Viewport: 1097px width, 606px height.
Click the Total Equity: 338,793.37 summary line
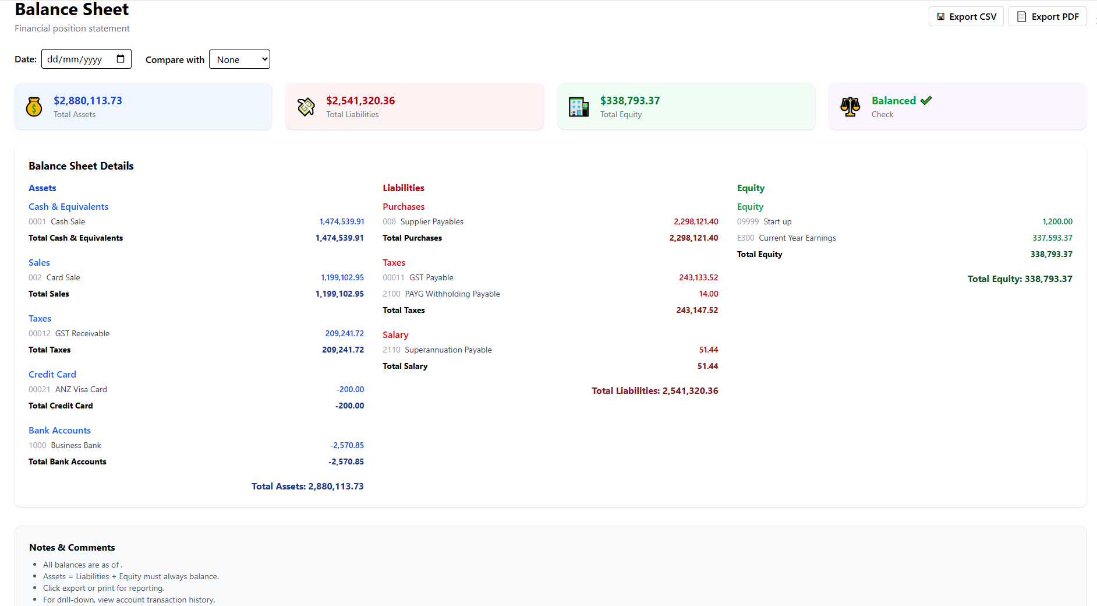[x=1020, y=279]
